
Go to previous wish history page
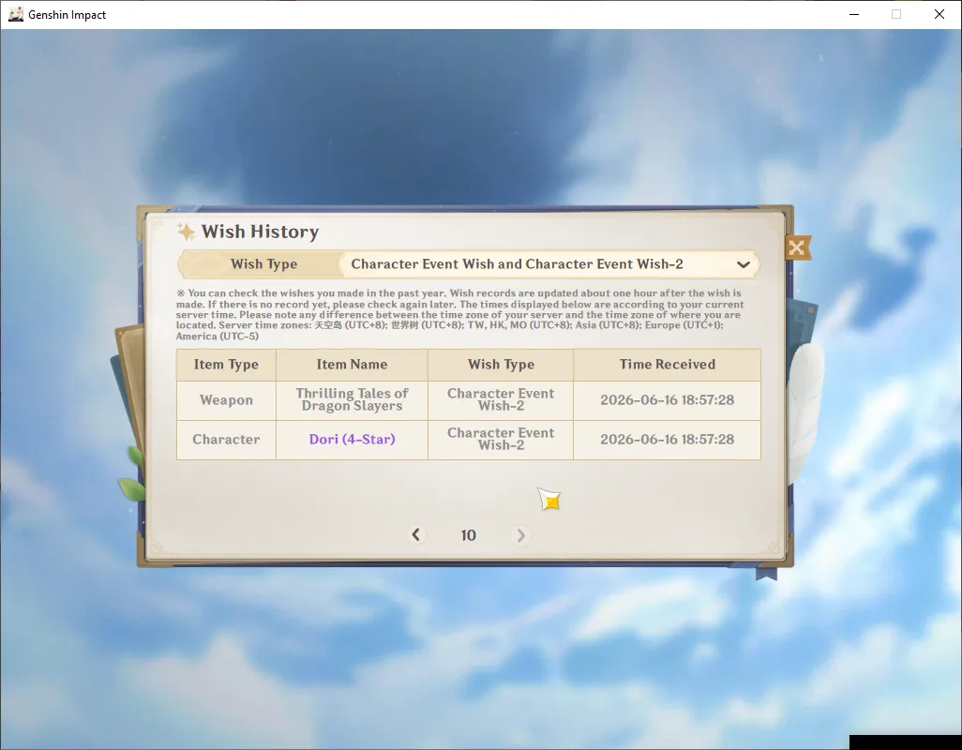coord(416,534)
